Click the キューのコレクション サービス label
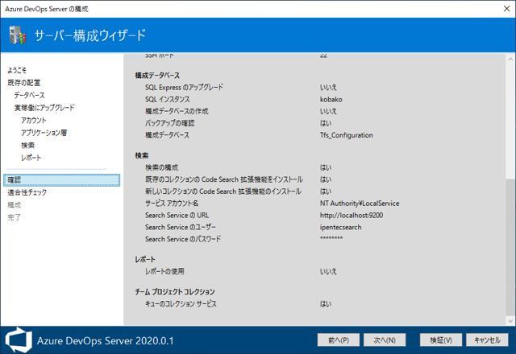The image size is (516, 354). click(181, 304)
